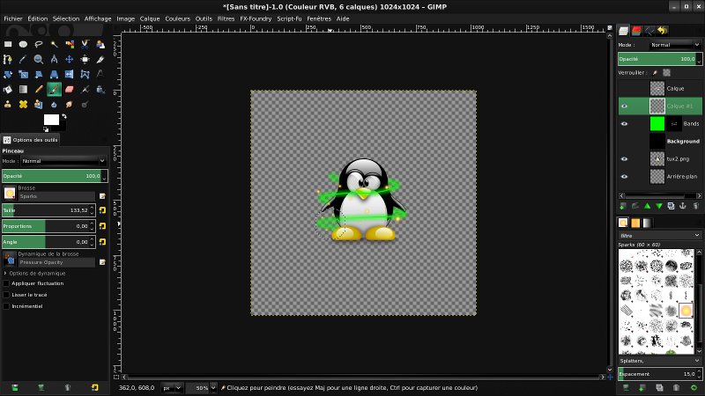Screen dimensions: 705x396
Task: Select the Foreground Select tool
Action: (x=100, y=44)
